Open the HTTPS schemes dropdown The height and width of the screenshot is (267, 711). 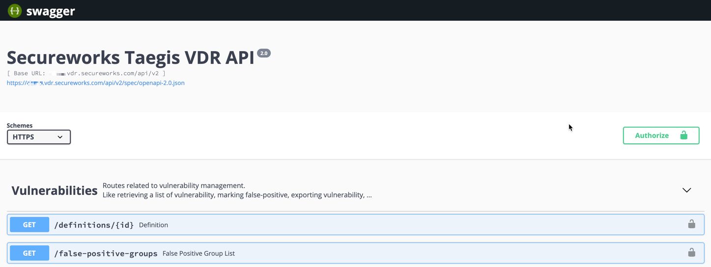pos(39,137)
